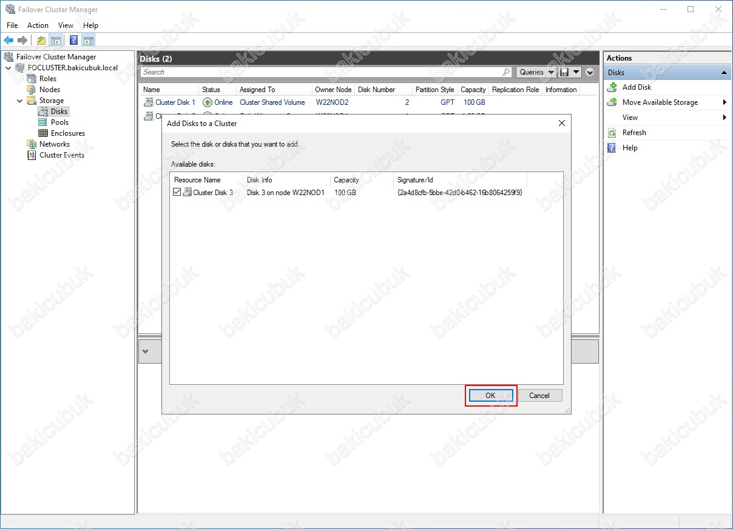Toggle the Show/Hide Console Tree toolbar icon
Image resolution: width=733 pixels, height=529 pixels.
point(55,41)
